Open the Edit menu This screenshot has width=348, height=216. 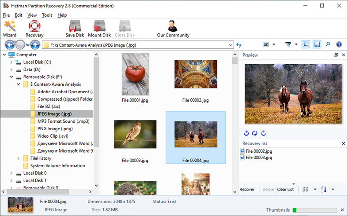pos(19,15)
